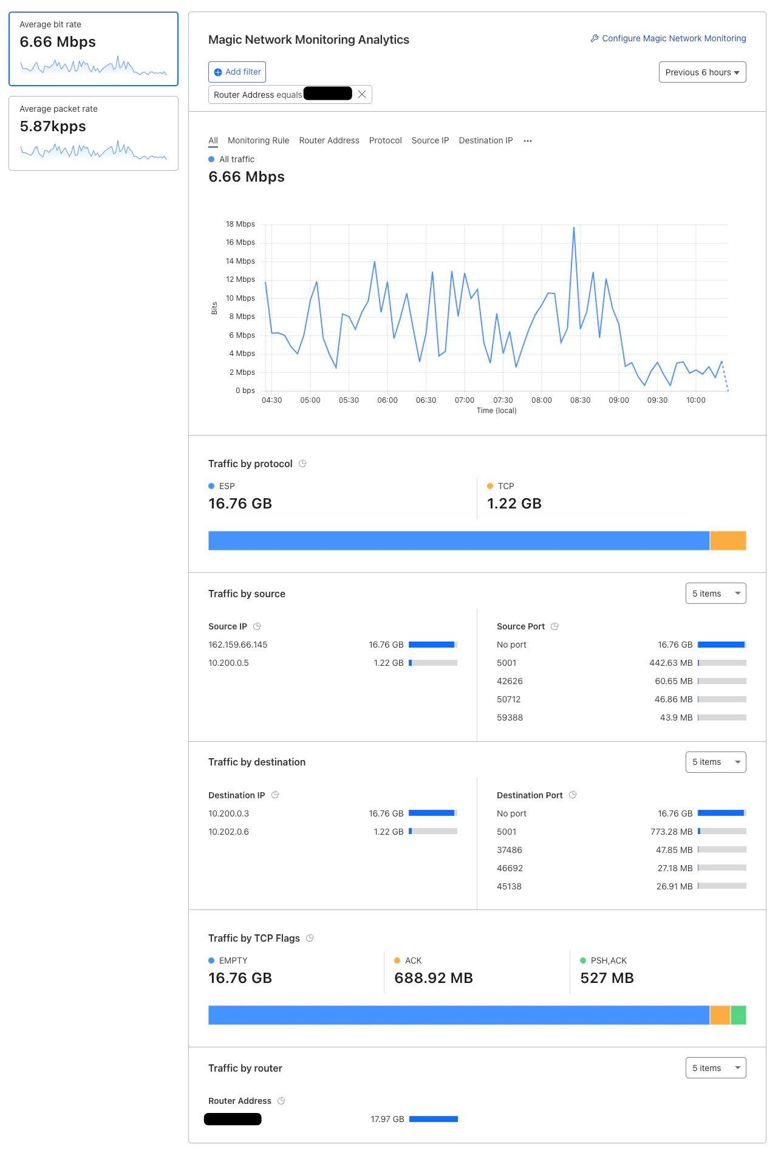781x1164 pixels.
Task: Click destination port 46692
Action: tap(510, 868)
